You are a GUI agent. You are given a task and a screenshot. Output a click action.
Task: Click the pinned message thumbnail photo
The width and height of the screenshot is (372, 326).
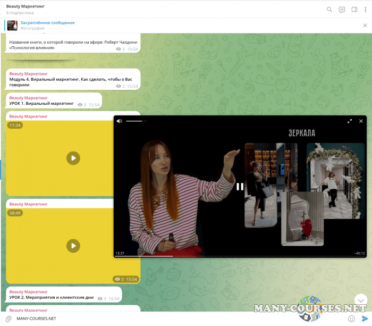[x=12, y=25]
